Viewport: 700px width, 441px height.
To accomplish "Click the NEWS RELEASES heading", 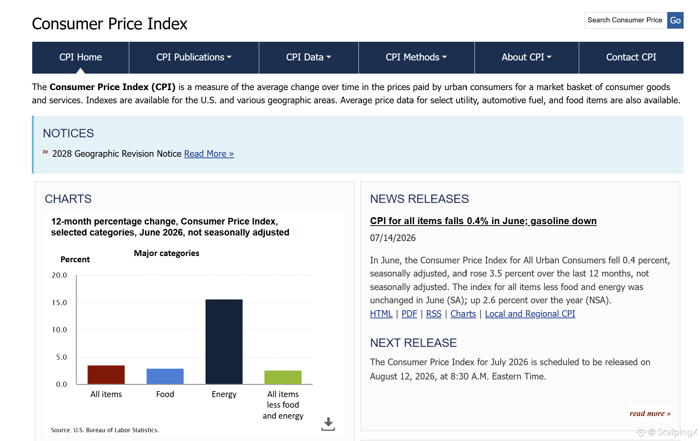I will [419, 199].
